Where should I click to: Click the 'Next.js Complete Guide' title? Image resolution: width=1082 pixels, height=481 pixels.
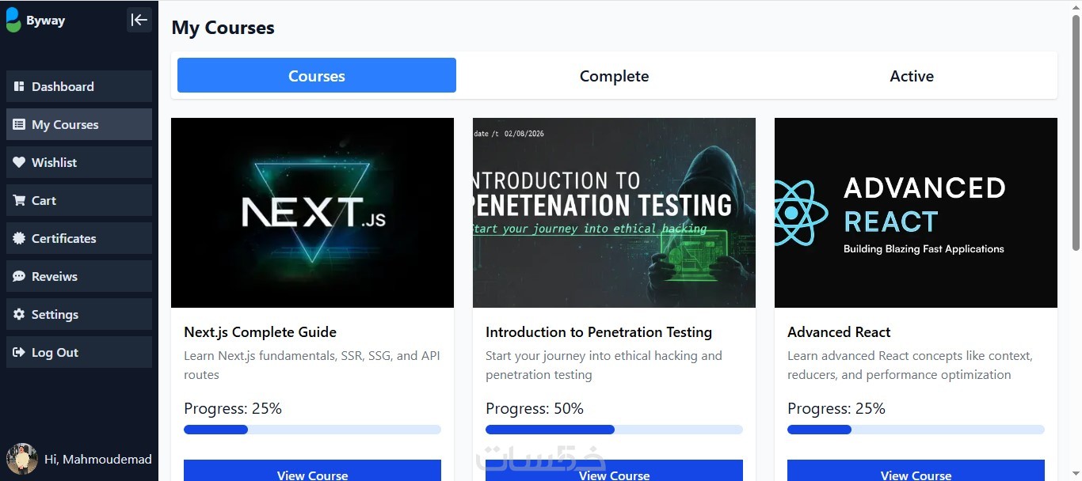[260, 332]
